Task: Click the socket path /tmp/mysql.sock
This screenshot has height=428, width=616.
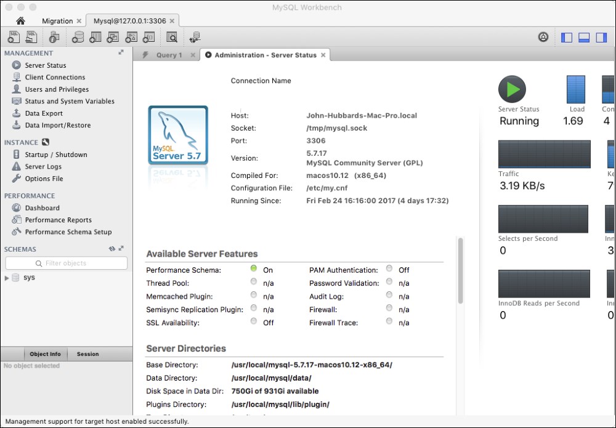Action: 337,128
